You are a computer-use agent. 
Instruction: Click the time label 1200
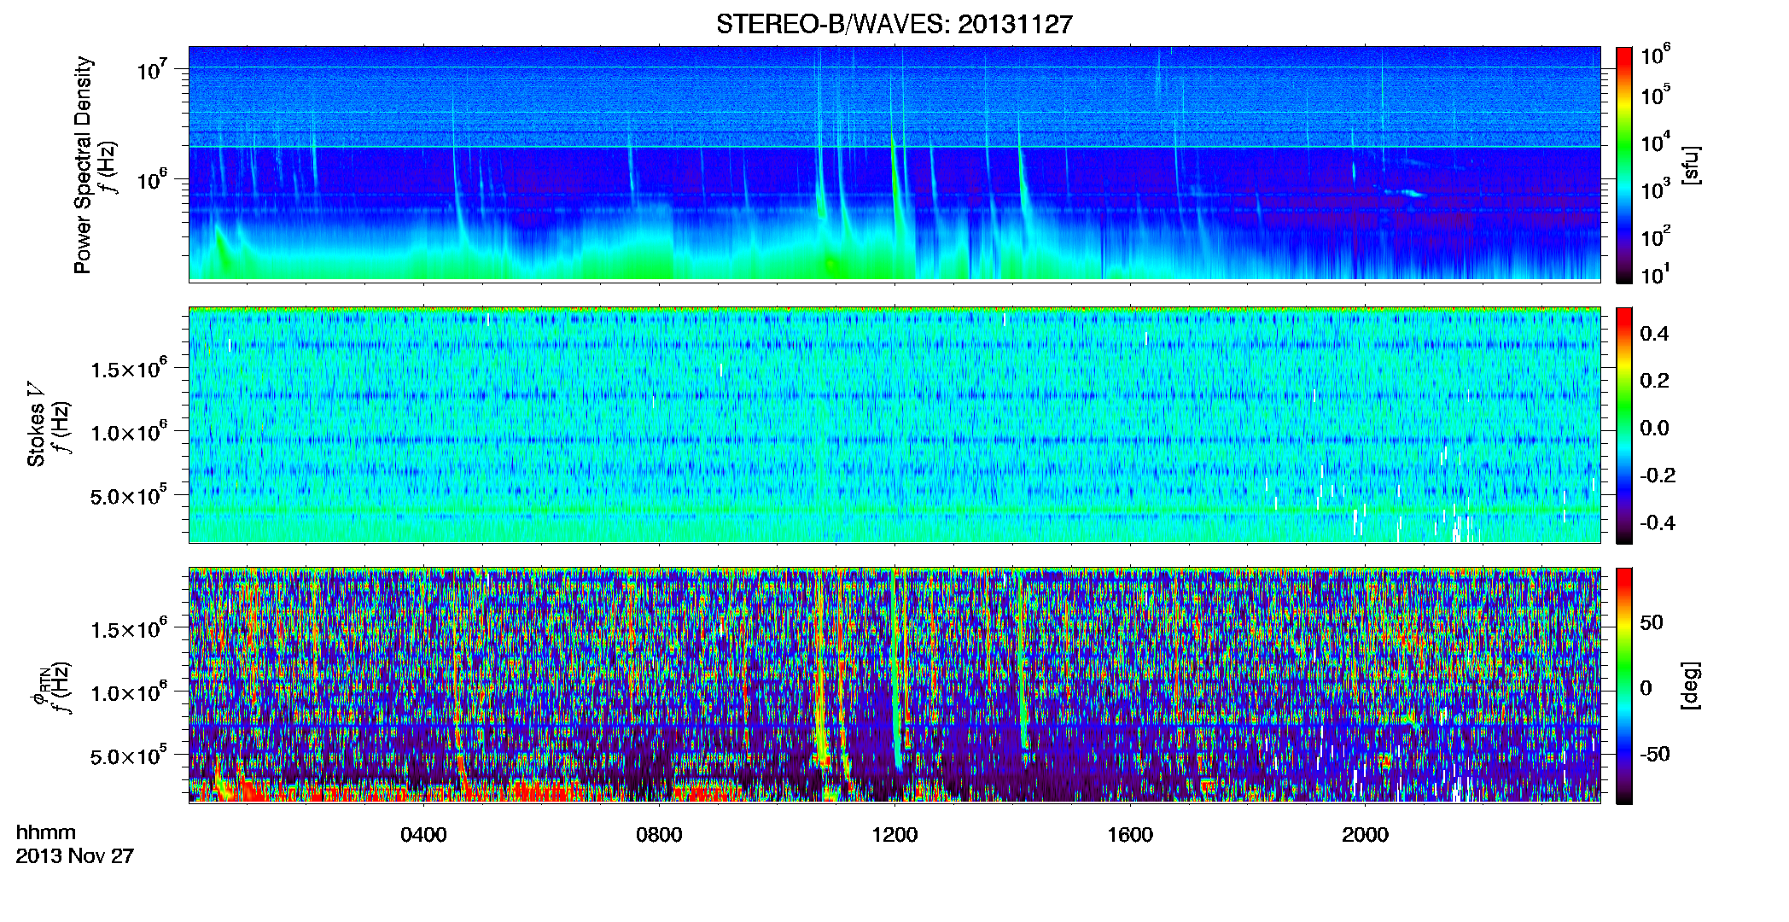pos(894,835)
